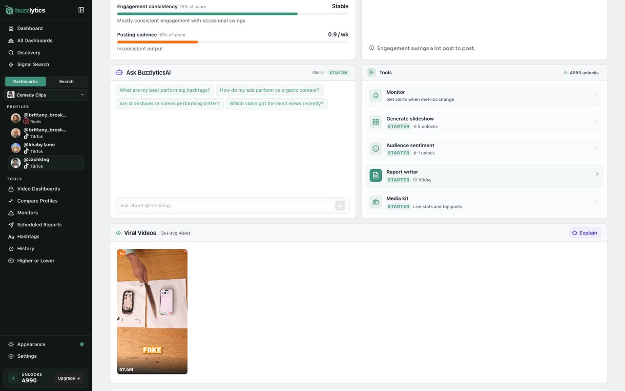Send the BuzzlyticsAI question
Viewport: 625px width, 391px height.
pos(340,206)
